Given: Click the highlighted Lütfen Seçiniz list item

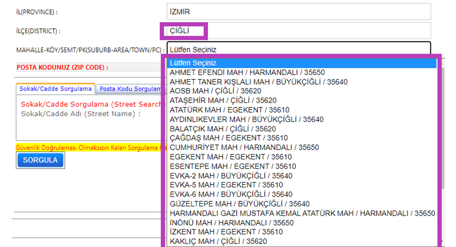Looking at the screenshot, I should coord(301,63).
